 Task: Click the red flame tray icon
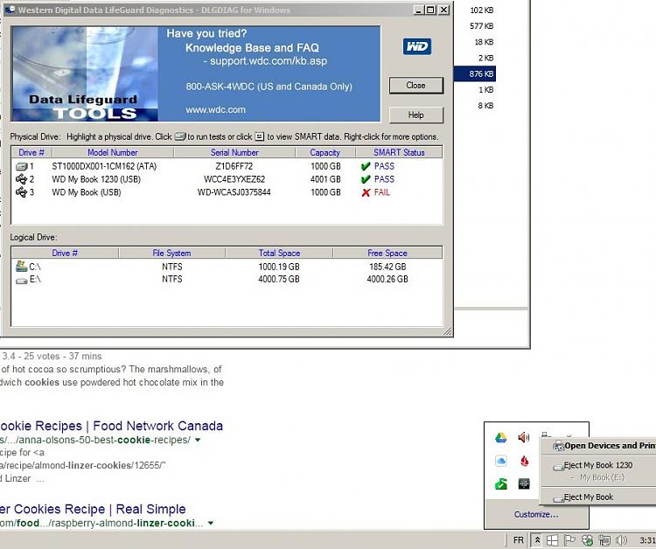[x=524, y=461]
